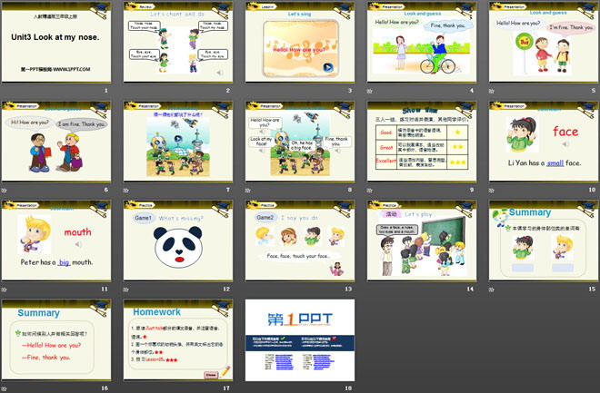Screen dimensions: 600x393
Task: Play the robot video in slide 7
Action: click(x=178, y=138)
